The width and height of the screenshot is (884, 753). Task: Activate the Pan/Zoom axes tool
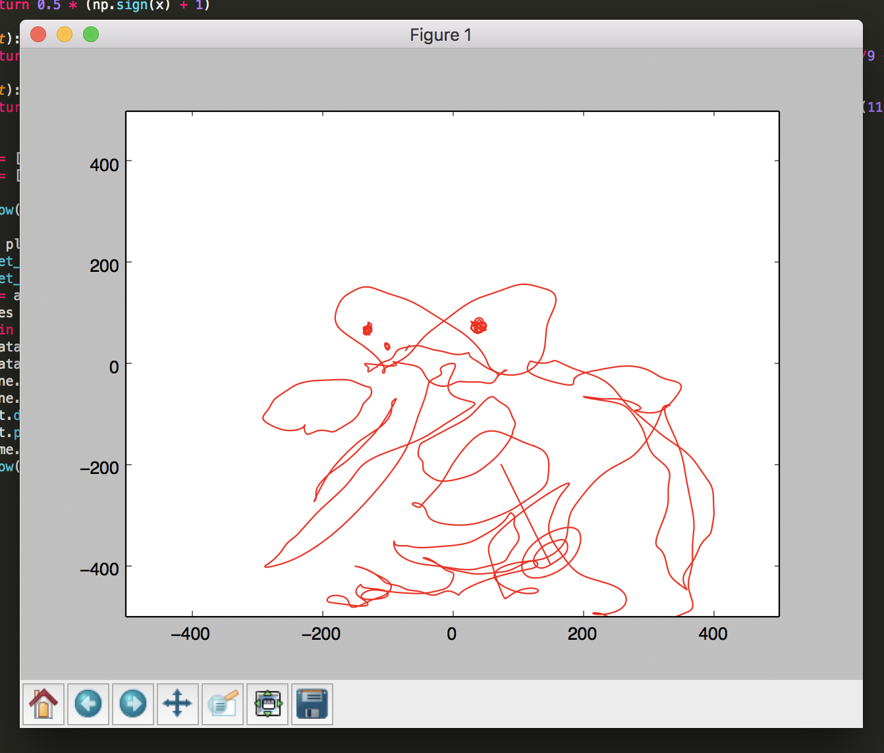pos(178,704)
